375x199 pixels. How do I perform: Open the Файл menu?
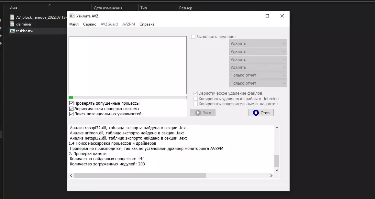click(74, 24)
